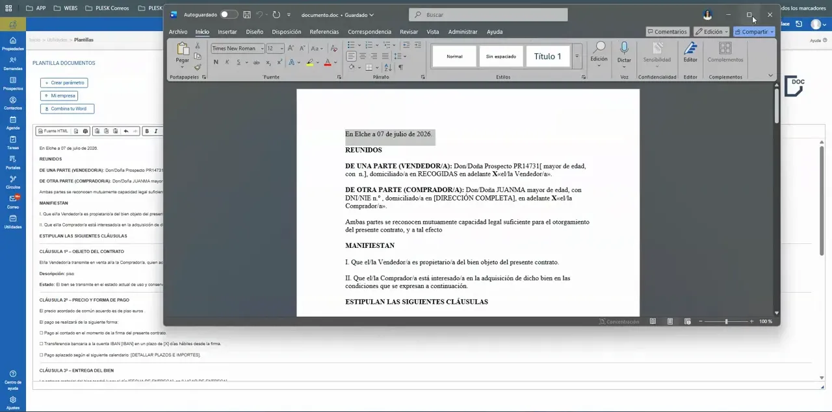This screenshot has width=832, height=412.
Task: Open Correo in the CRM sidebar
Action: click(13, 202)
